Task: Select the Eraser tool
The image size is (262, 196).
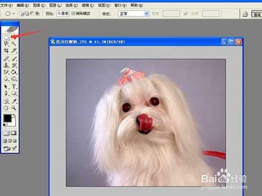Action: [6, 72]
